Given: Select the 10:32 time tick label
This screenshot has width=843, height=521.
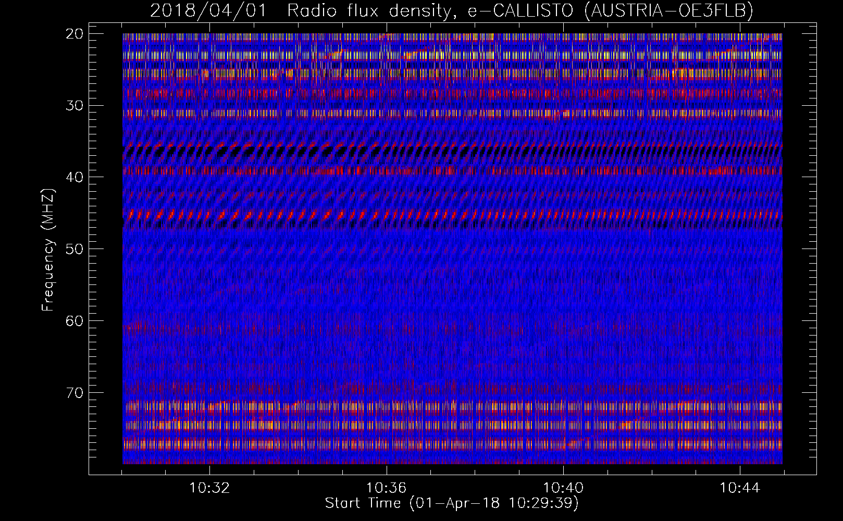Looking at the screenshot, I should click(x=209, y=488).
